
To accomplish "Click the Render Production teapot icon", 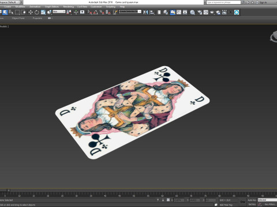I will [212, 12].
